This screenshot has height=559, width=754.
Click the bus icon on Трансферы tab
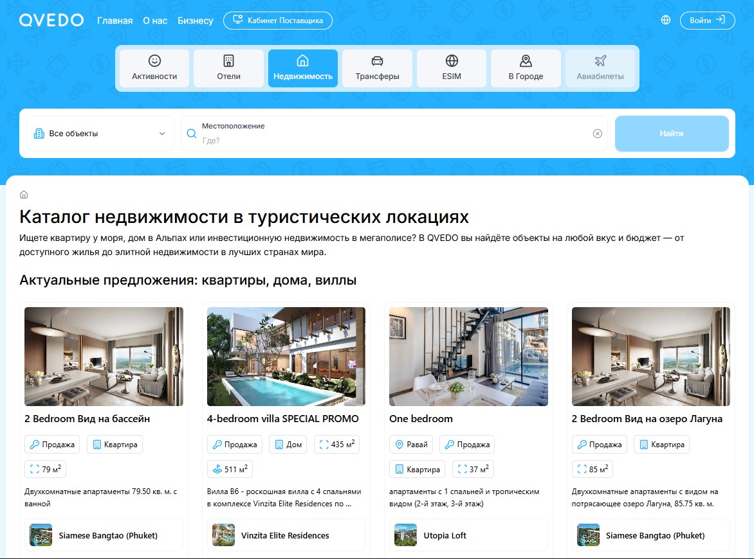pos(377,60)
